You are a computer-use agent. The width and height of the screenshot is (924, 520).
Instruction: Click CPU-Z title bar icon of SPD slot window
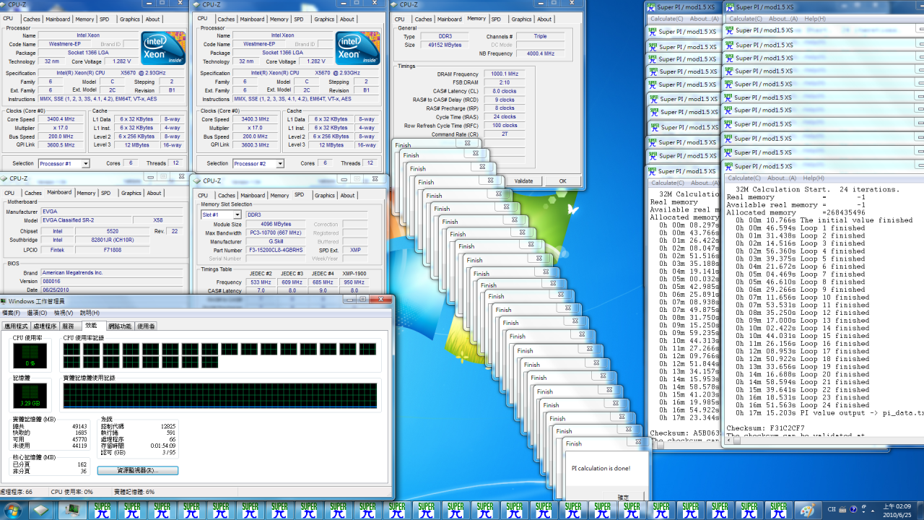click(198, 181)
